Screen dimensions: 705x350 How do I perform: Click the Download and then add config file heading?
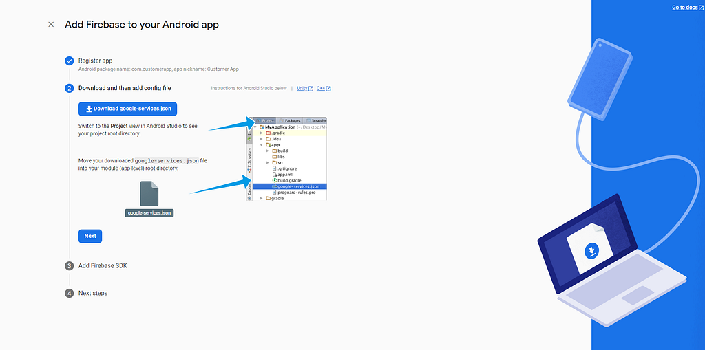coord(125,88)
